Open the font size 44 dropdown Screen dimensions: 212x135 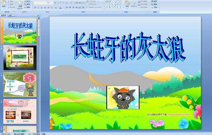pos(50,3)
